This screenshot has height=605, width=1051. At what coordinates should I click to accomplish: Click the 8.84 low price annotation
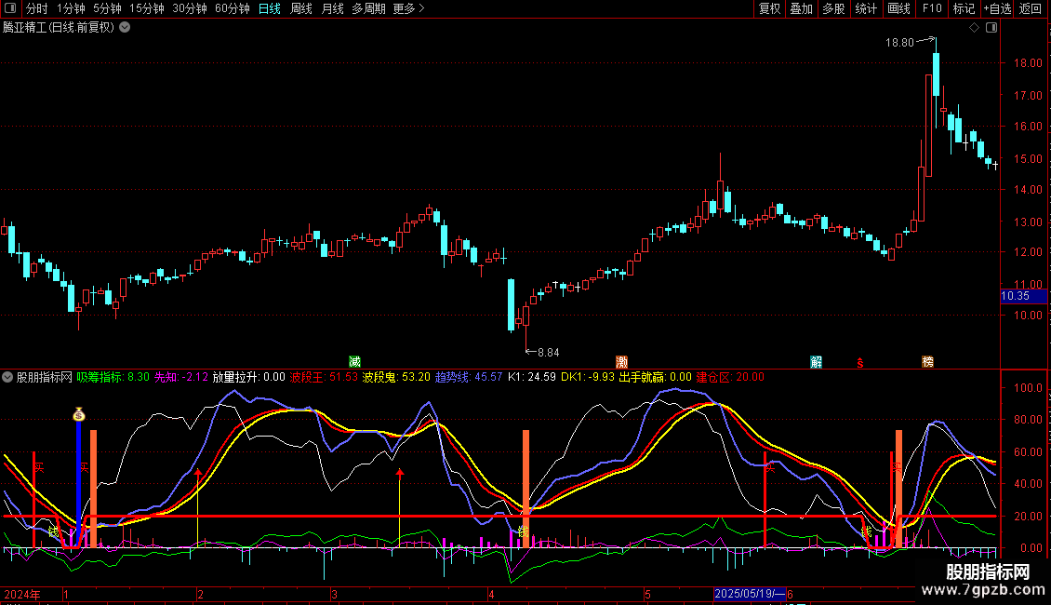[549, 352]
